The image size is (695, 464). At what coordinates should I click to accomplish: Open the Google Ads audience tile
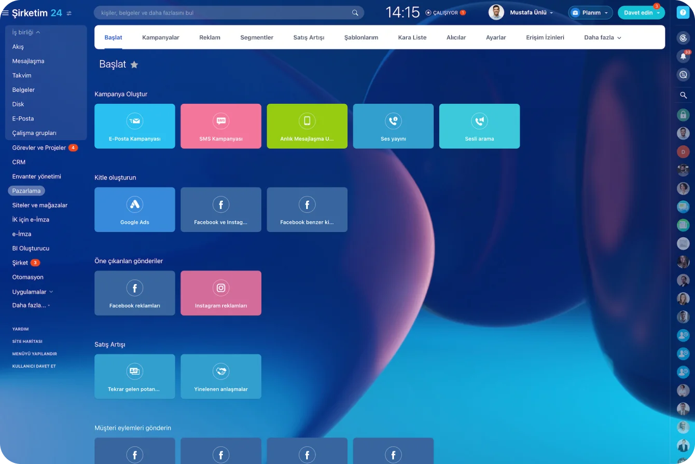coord(134,210)
